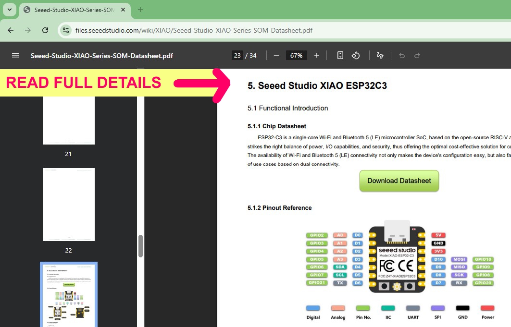Viewport: 511px width, 327px height.
Task: Redo last annotation
Action: click(417, 56)
